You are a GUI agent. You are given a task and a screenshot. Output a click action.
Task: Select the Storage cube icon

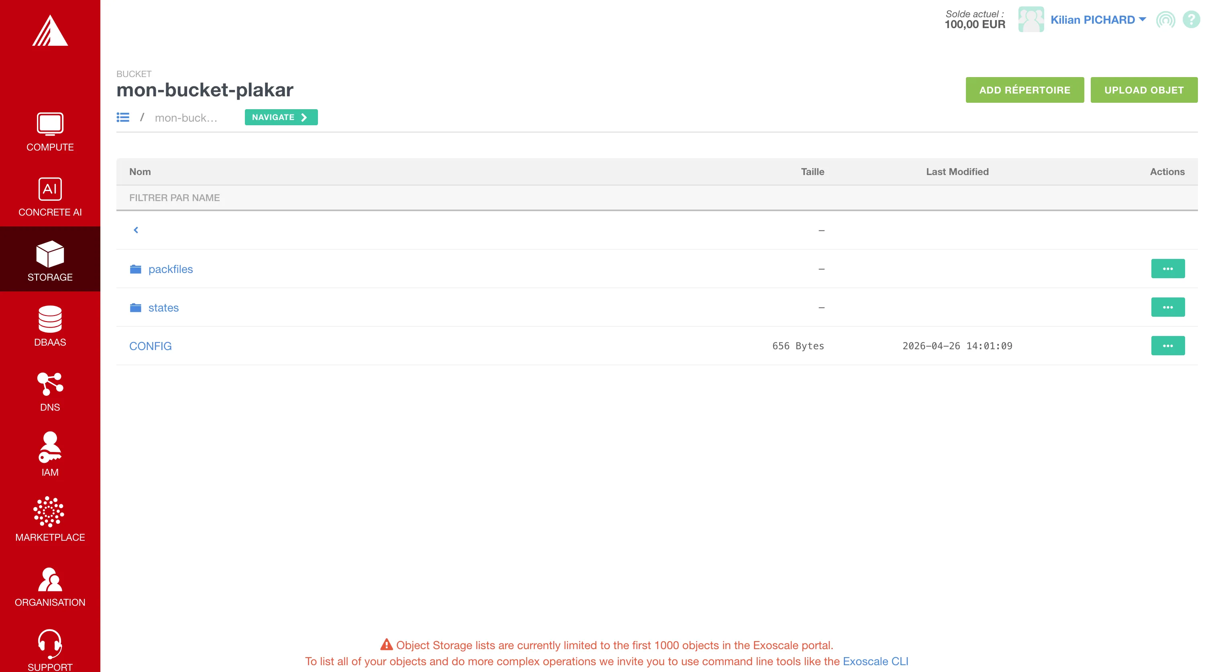(x=50, y=254)
